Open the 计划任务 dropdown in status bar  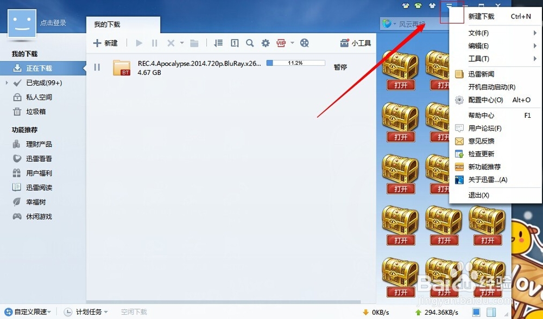(x=86, y=312)
